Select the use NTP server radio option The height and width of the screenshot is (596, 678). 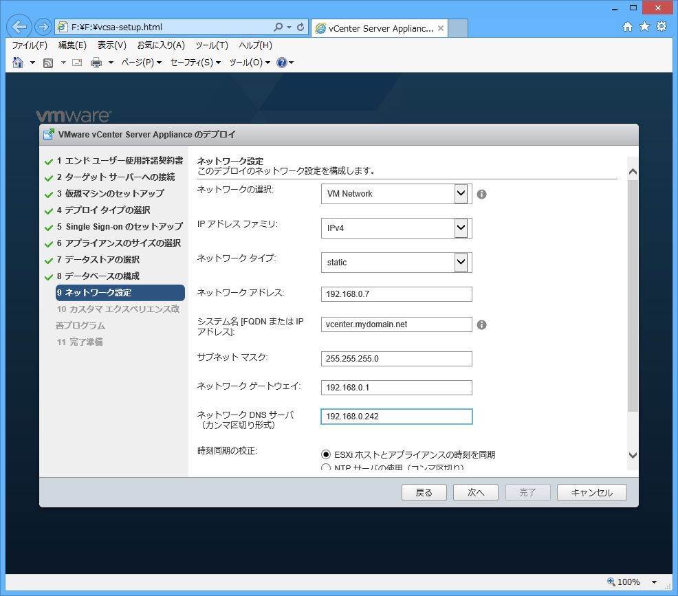(x=326, y=468)
